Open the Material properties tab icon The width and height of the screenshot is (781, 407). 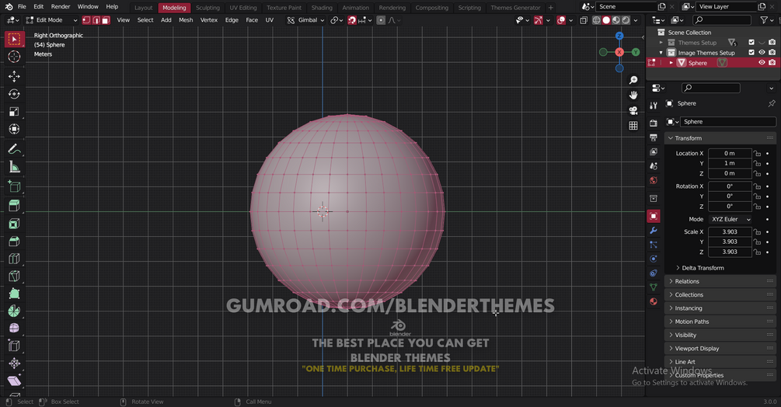(654, 301)
